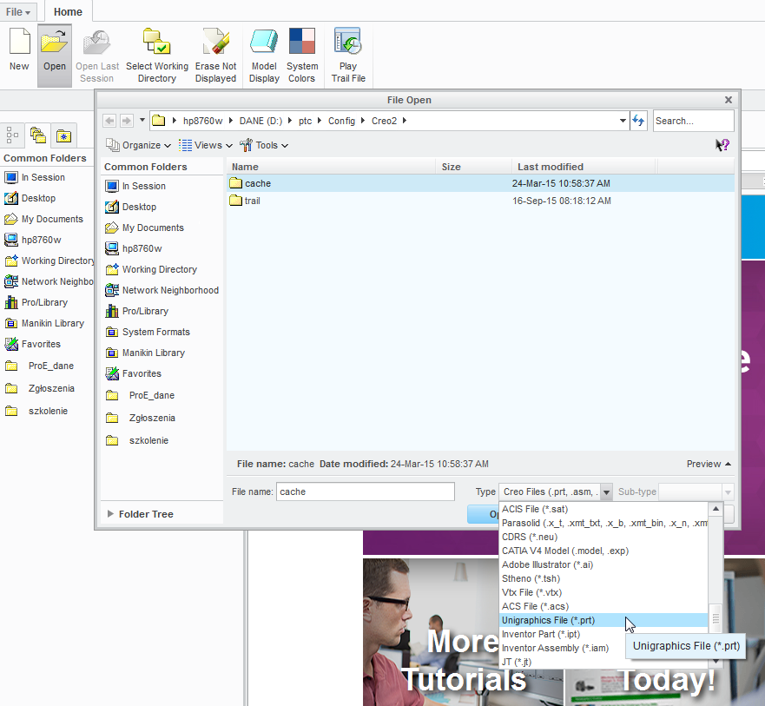Select Working Directory in dialog Common Folders
The width and height of the screenshot is (765, 706).
click(151, 269)
